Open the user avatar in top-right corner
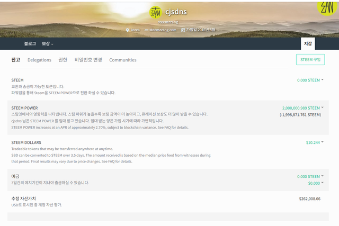This screenshot has width=339, height=226. (327, 7)
